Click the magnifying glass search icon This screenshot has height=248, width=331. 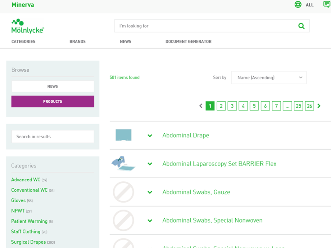click(302, 26)
